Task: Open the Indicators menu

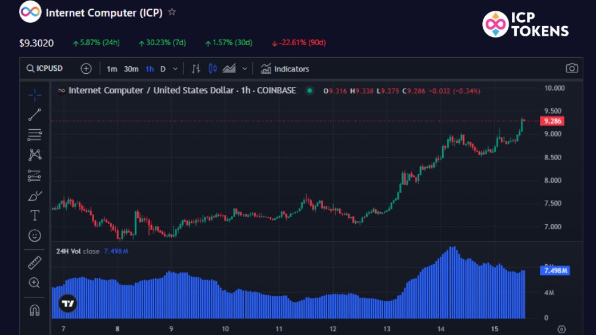Action: [x=285, y=68]
